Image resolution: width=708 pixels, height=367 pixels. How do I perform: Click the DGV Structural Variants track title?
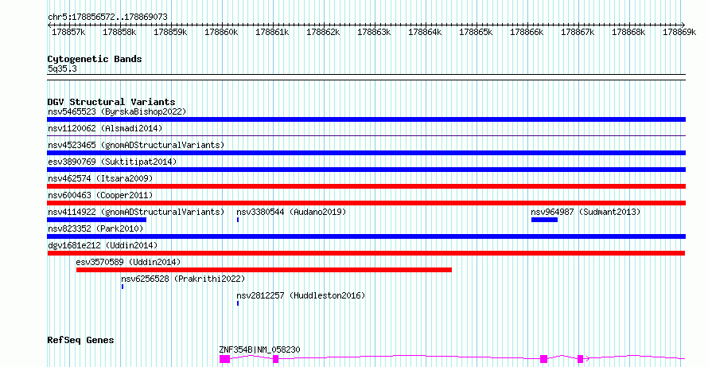pos(111,102)
